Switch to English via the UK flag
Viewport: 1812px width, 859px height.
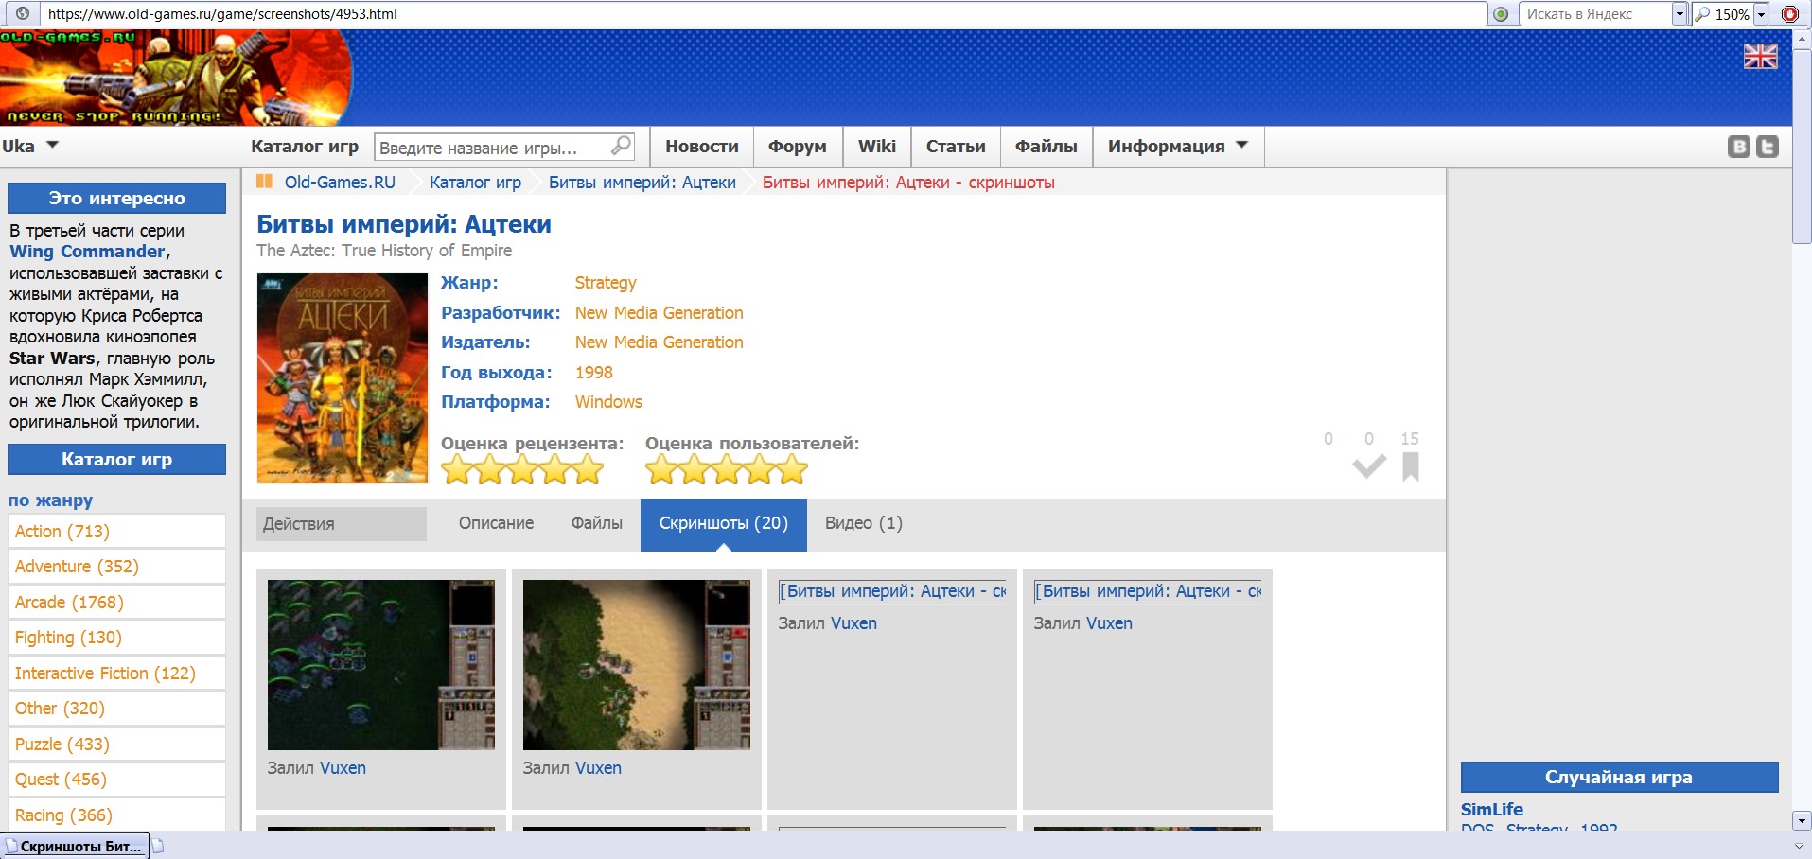(x=1761, y=57)
